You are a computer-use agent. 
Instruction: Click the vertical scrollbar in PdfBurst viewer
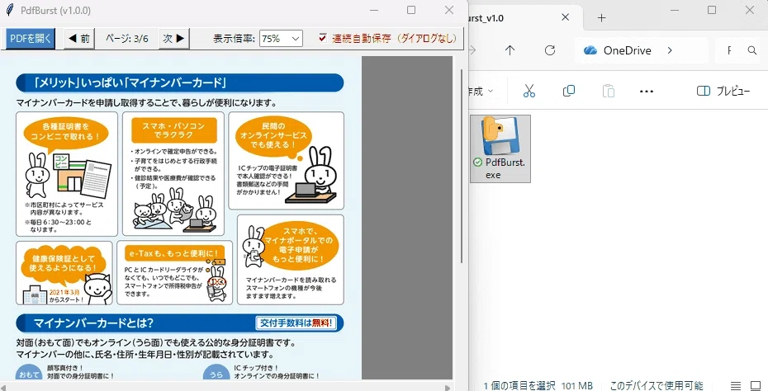(x=461, y=166)
